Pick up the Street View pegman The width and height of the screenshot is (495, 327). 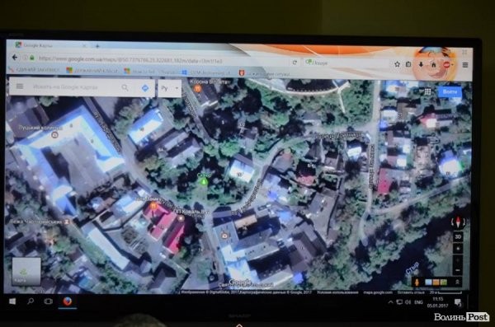pyautogui.click(x=417, y=282)
